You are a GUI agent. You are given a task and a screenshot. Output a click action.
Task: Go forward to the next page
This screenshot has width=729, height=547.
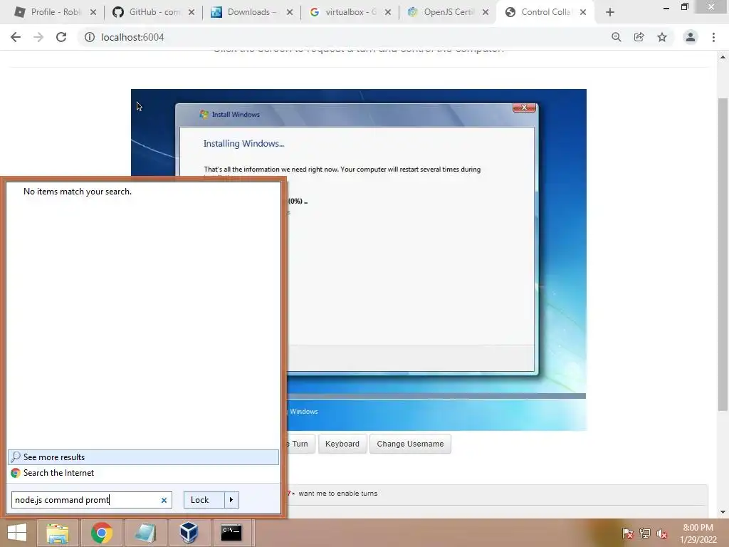(x=38, y=37)
